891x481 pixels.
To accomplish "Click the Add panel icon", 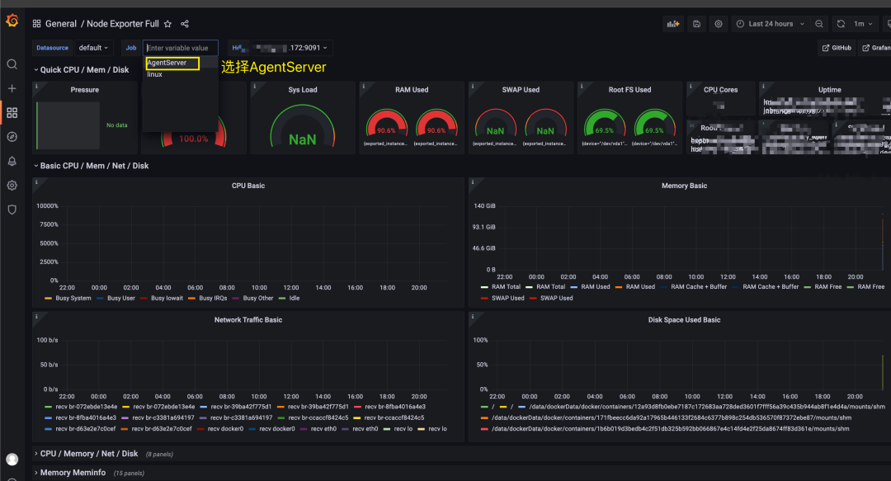I will coord(673,24).
